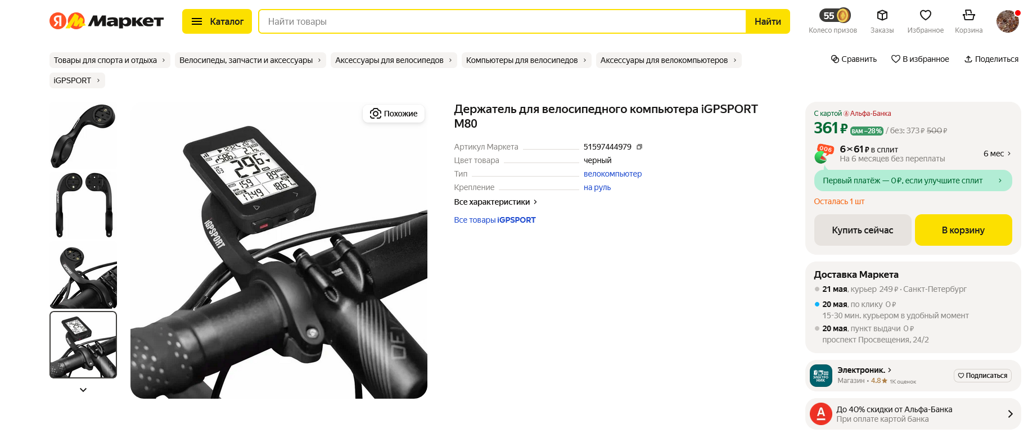Select 20 мая по клику delivery option
The width and height of the screenshot is (1028, 433).
892,310
